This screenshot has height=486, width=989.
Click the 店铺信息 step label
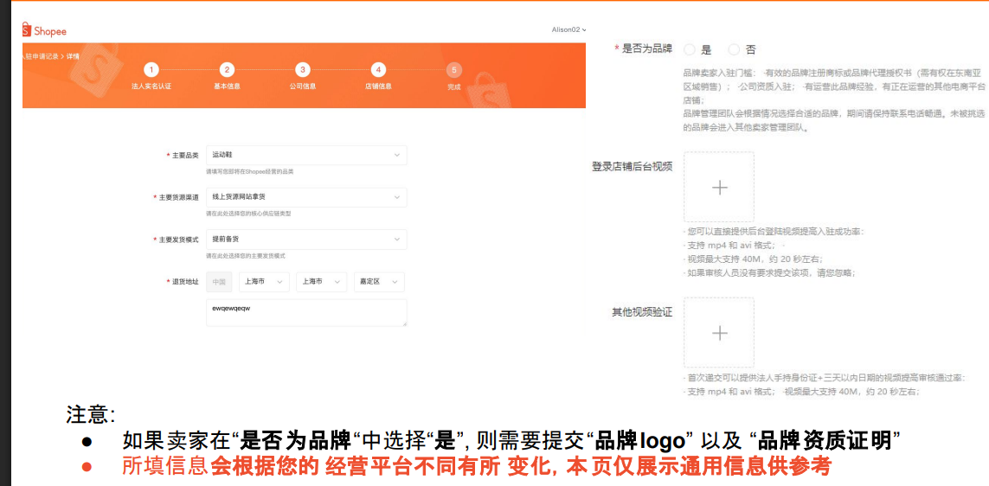pyautogui.click(x=378, y=86)
